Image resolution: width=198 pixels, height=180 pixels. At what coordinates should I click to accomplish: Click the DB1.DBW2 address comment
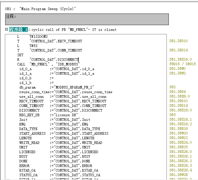tap(177, 73)
